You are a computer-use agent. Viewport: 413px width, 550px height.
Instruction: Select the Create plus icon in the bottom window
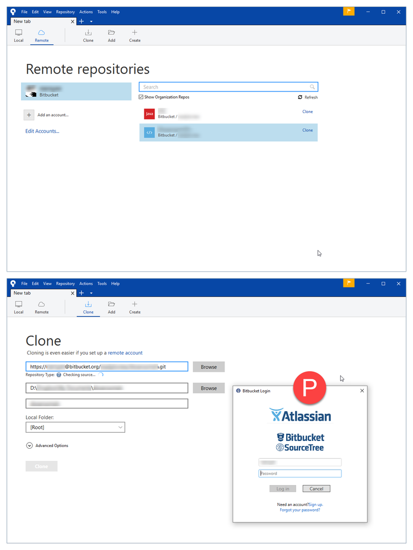135,304
